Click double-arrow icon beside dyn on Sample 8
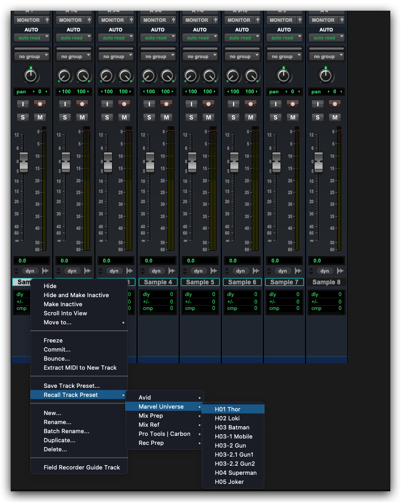The width and height of the screenshot is (401, 502). (340, 271)
